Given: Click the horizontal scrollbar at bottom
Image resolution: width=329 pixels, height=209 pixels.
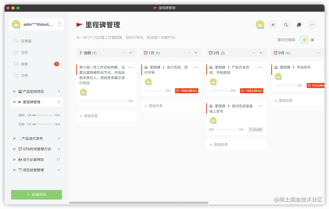Looking at the screenshot, I should [139, 203].
